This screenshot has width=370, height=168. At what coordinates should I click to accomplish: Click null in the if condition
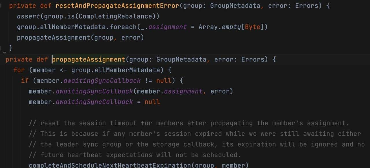(x=164, y=81)
